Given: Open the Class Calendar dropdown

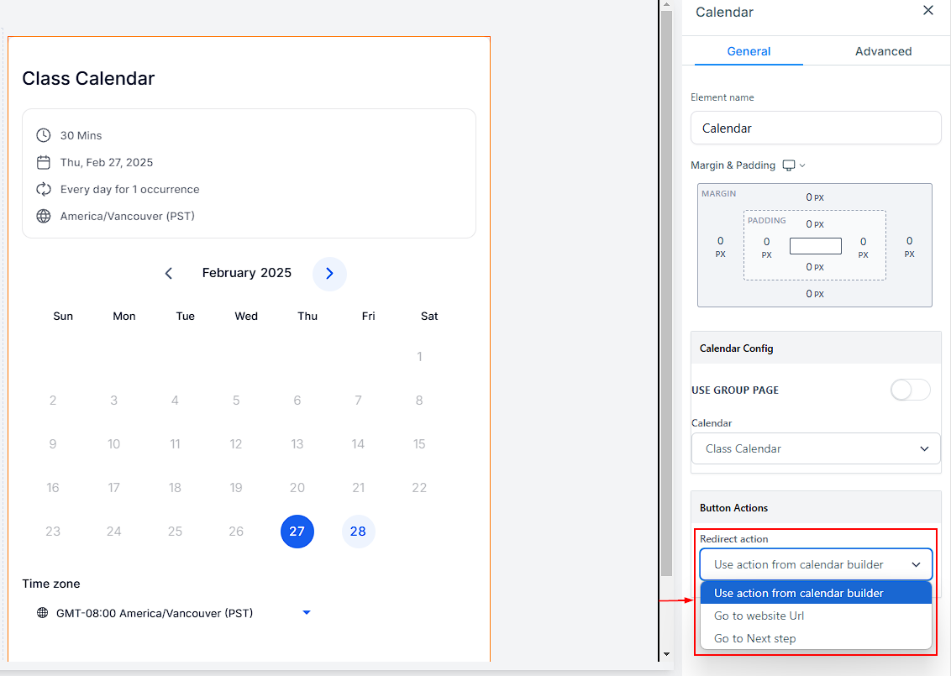Looking at the screenshot, I should [x=816, y=448].
